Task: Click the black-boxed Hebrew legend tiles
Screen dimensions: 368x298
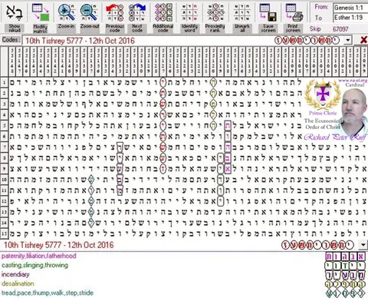Action: pyautogui.click(x=345, y=275)
